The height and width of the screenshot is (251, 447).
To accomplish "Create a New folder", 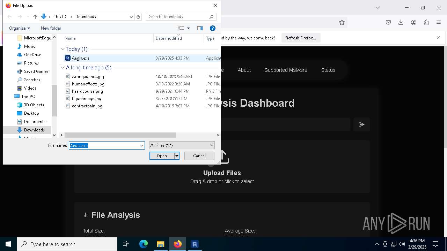I will pos(51,28).
